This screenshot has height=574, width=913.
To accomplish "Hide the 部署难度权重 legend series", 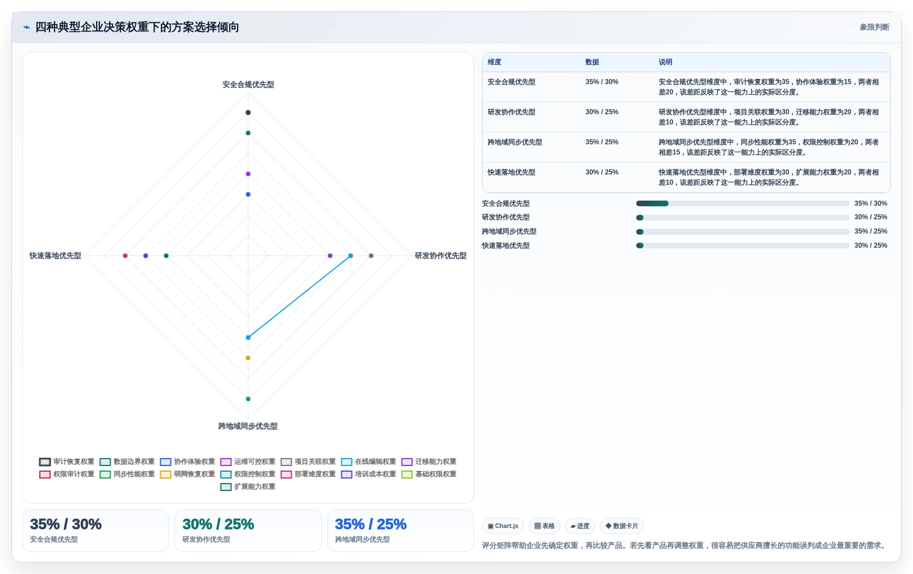I will (308, 475).
